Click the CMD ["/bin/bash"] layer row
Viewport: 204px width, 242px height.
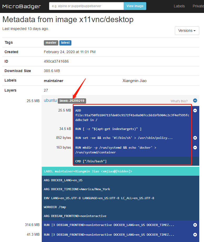(x=136, y=161)
